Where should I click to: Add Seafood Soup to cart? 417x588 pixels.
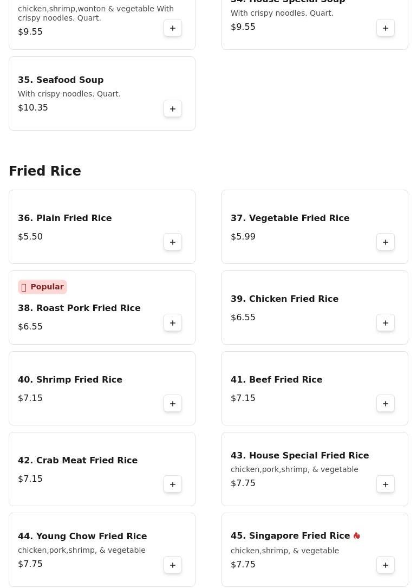coord(173,109)
